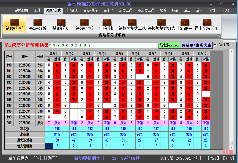Toggle the 窗体置上 checkbox
The image size is (238, 163).
click(215, 45)
